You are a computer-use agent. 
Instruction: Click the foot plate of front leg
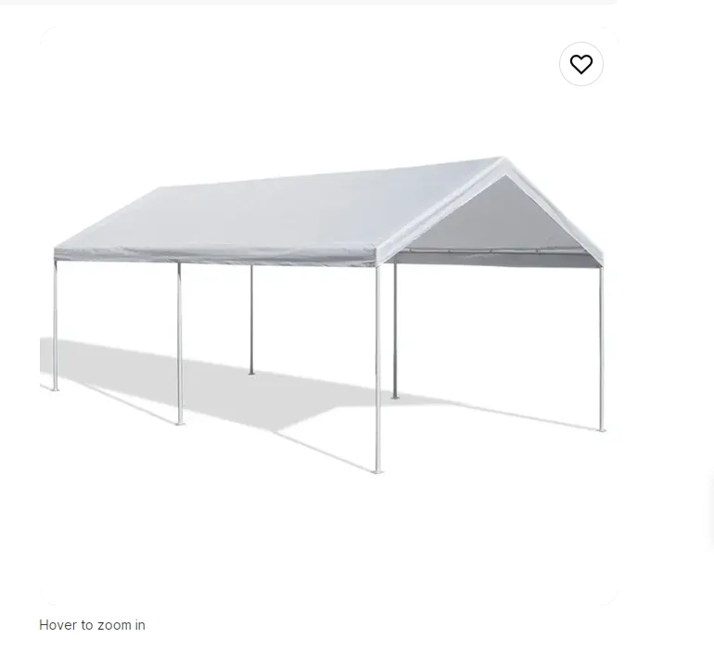point(377,471)
